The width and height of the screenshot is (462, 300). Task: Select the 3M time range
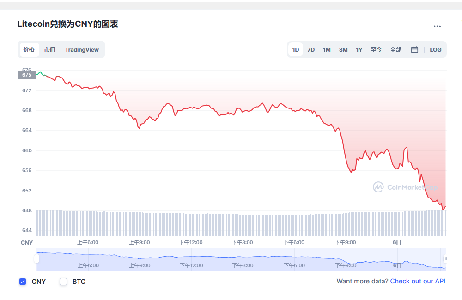[343, 50]
